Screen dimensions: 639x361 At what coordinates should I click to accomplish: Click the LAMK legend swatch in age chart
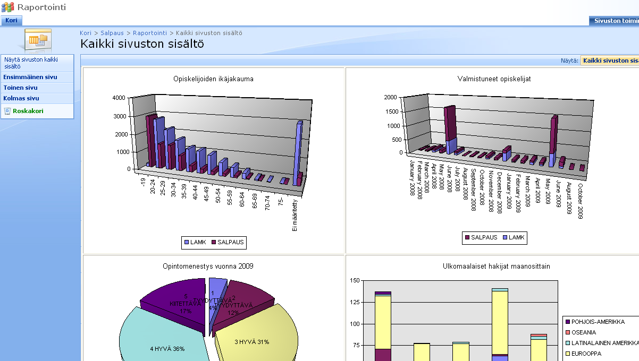coord(187,242)
